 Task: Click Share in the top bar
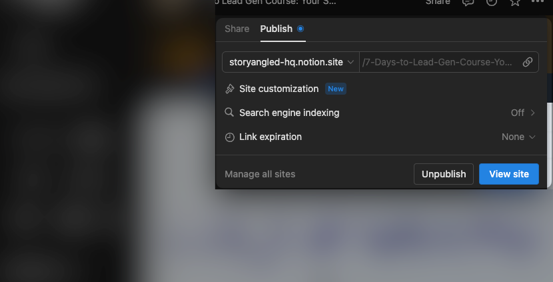click(x=438, y=2)
